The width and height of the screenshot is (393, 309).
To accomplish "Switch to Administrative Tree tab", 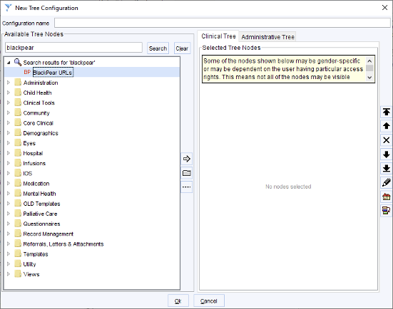I will coord(267,37).
